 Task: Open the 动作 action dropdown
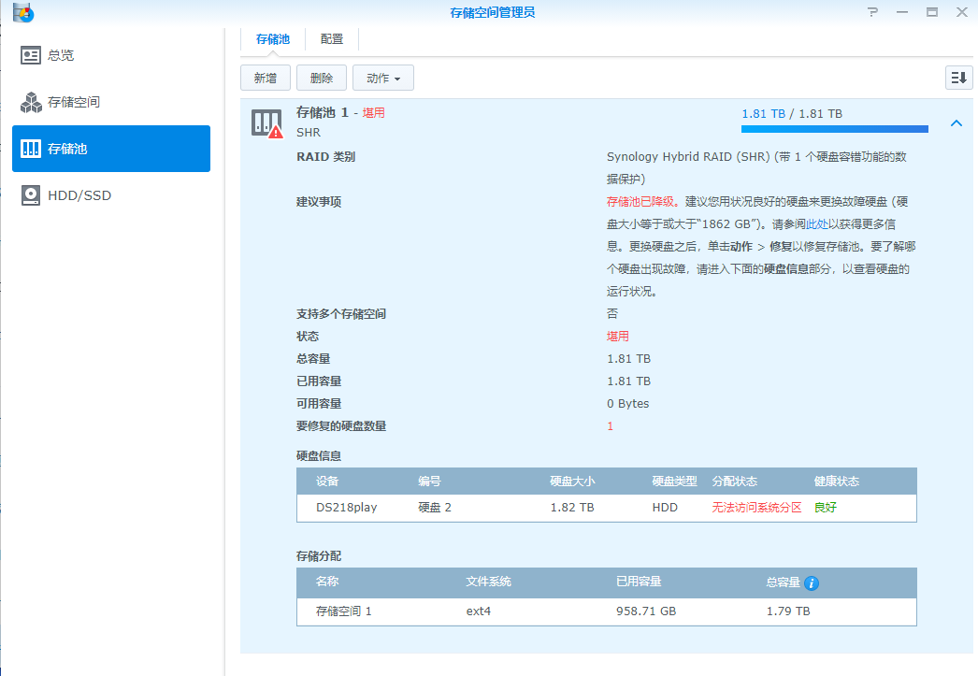383,78
